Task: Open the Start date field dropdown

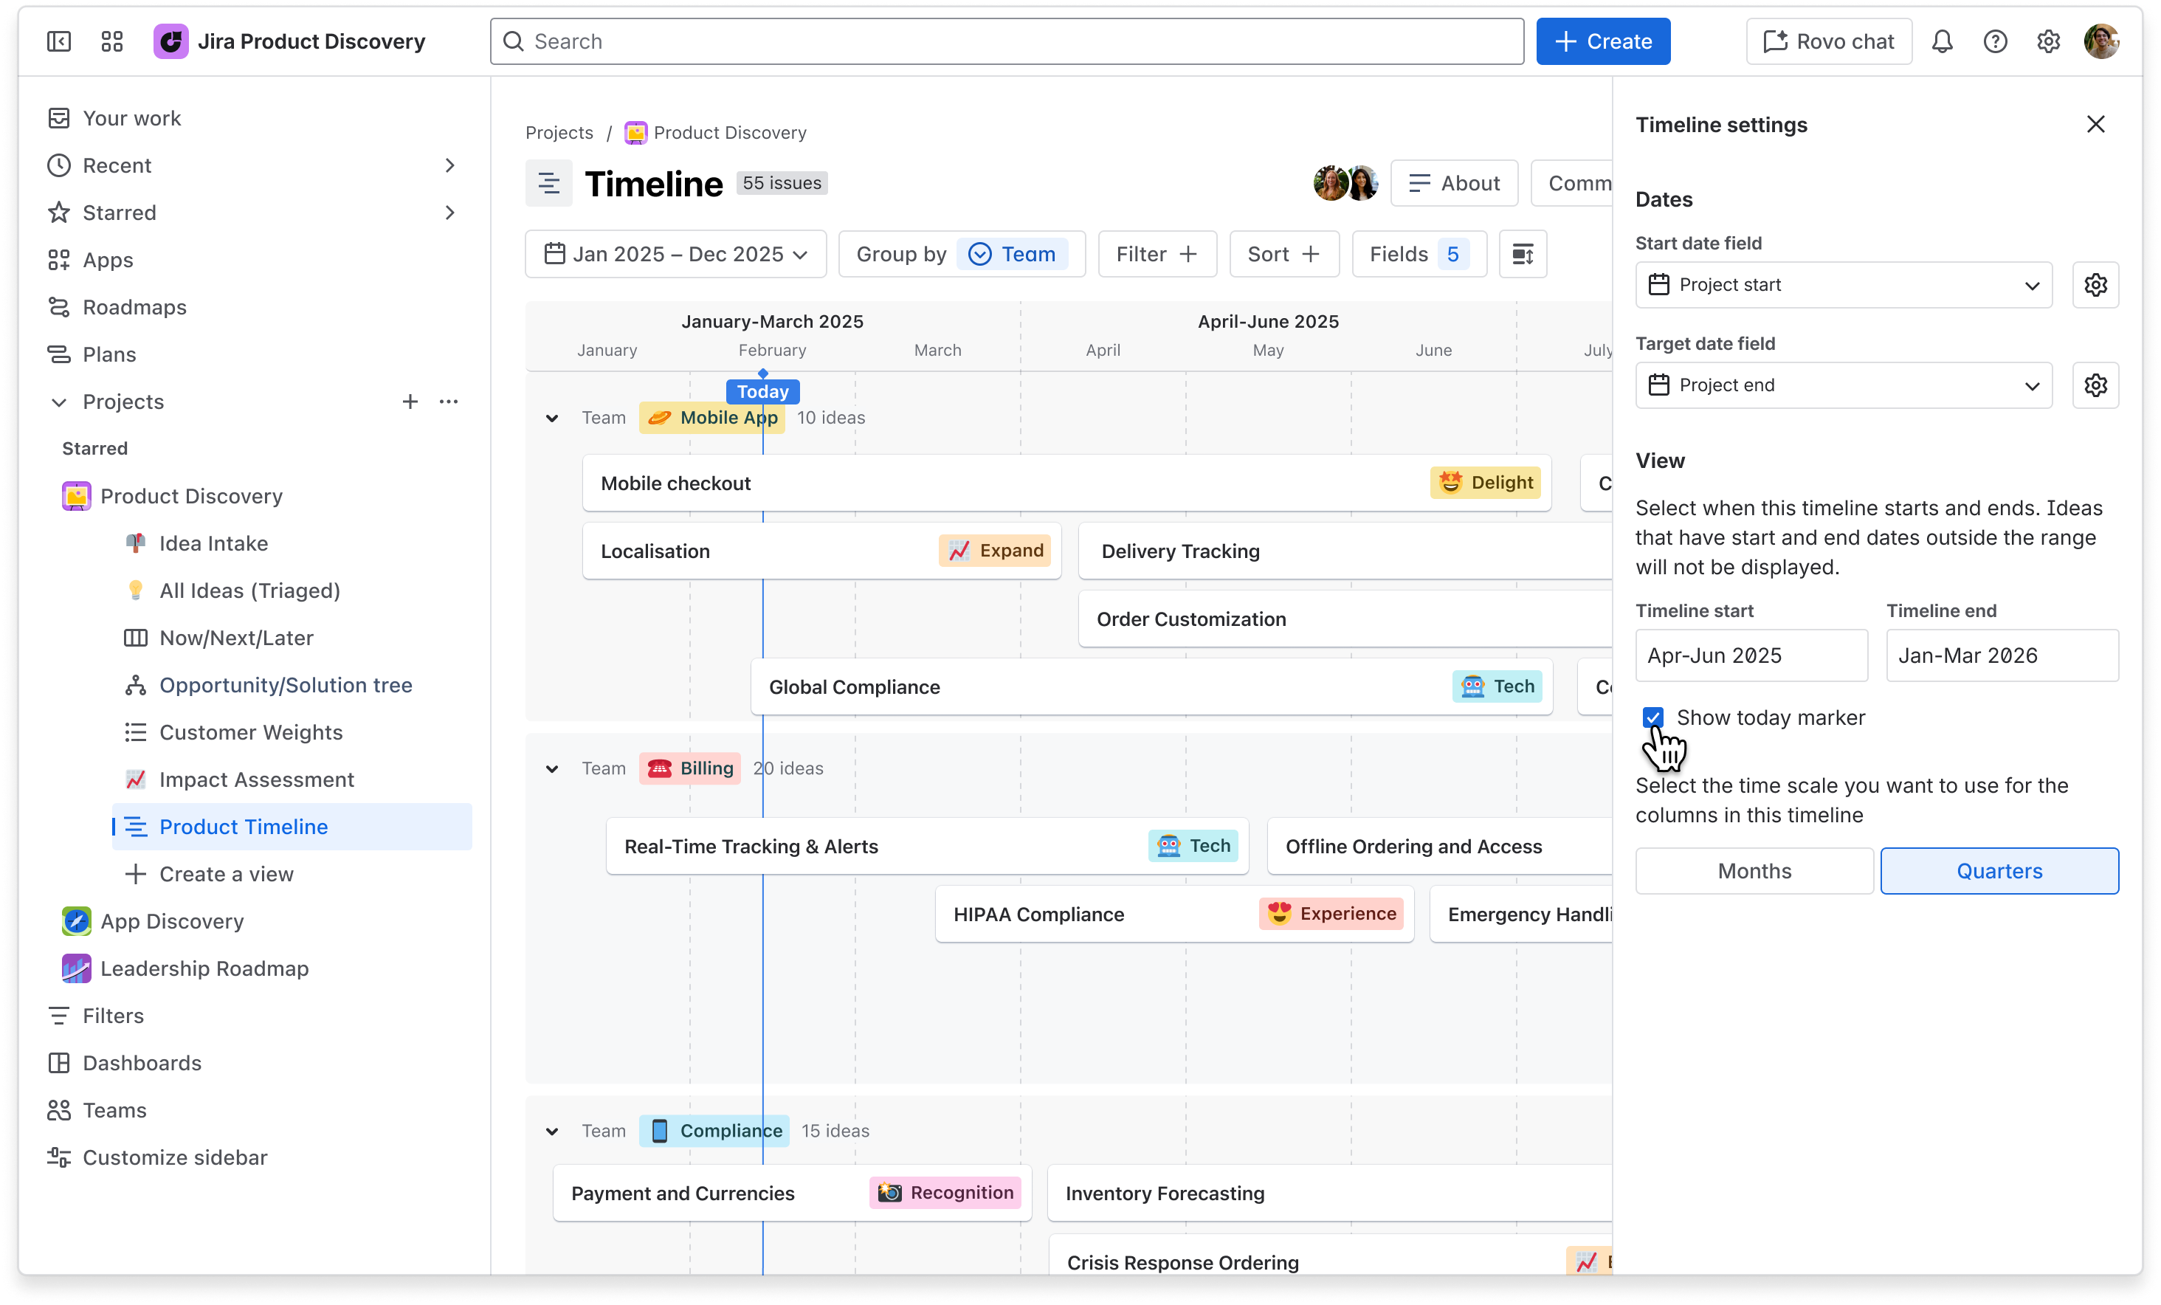Action: pos(1844,285)
